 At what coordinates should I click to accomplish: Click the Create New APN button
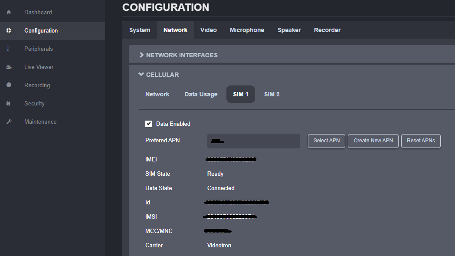coord(373,141)
